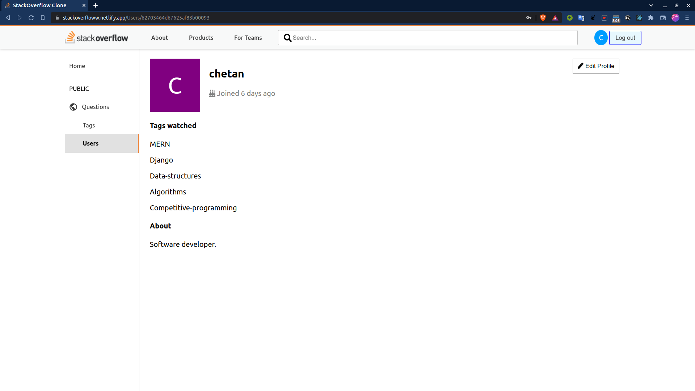Expand the tab search chevron
695x391 pixels.
(651, 5)
